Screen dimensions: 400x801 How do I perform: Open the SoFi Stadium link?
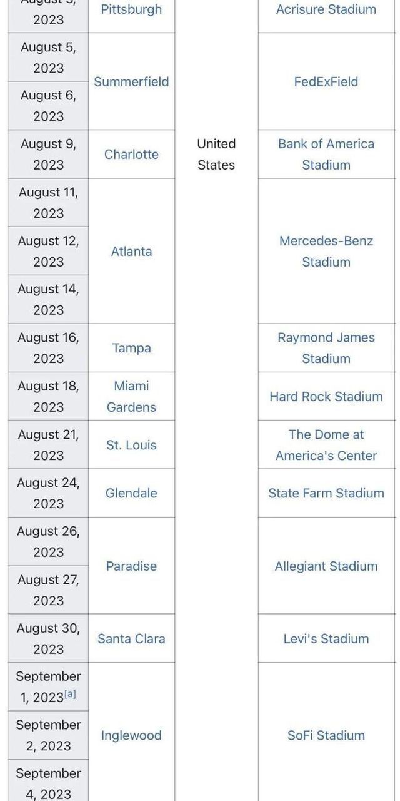[326, 735]
